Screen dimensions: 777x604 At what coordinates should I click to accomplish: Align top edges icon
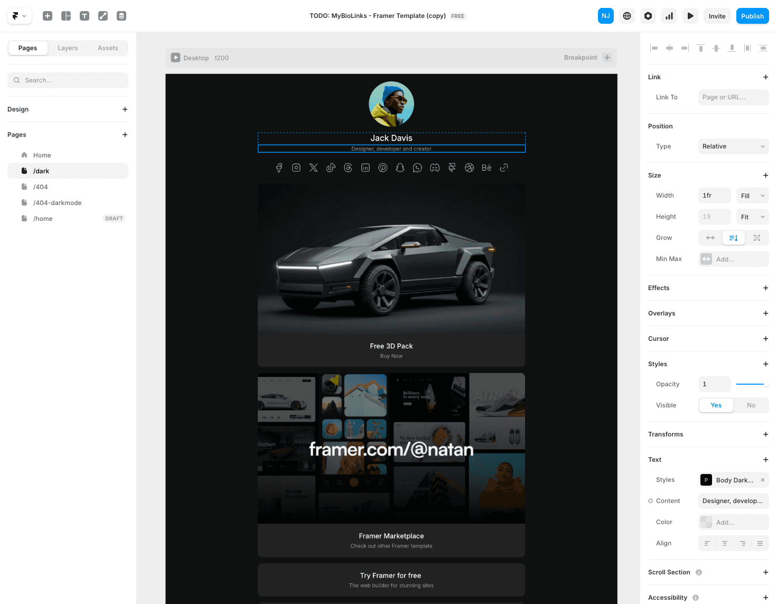click(700, 48)
